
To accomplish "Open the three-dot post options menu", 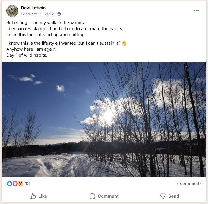I will tap(196, 10).
